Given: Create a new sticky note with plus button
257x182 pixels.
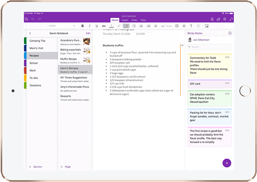Looking at the screenshot, I should click(x=227, y=163).
